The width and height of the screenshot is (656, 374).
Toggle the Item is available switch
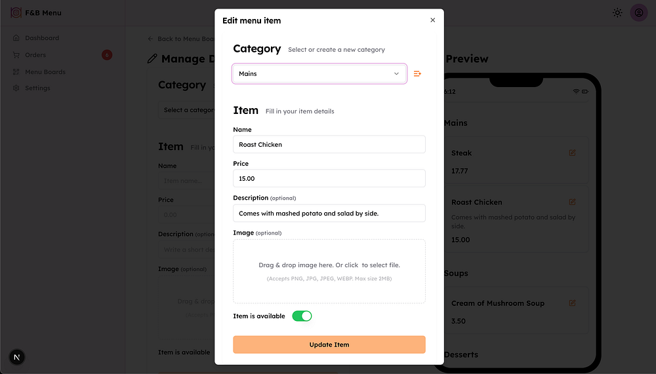(x=302, y=316)
